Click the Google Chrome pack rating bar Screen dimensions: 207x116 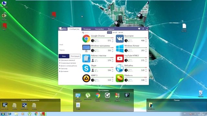(102, 38)
